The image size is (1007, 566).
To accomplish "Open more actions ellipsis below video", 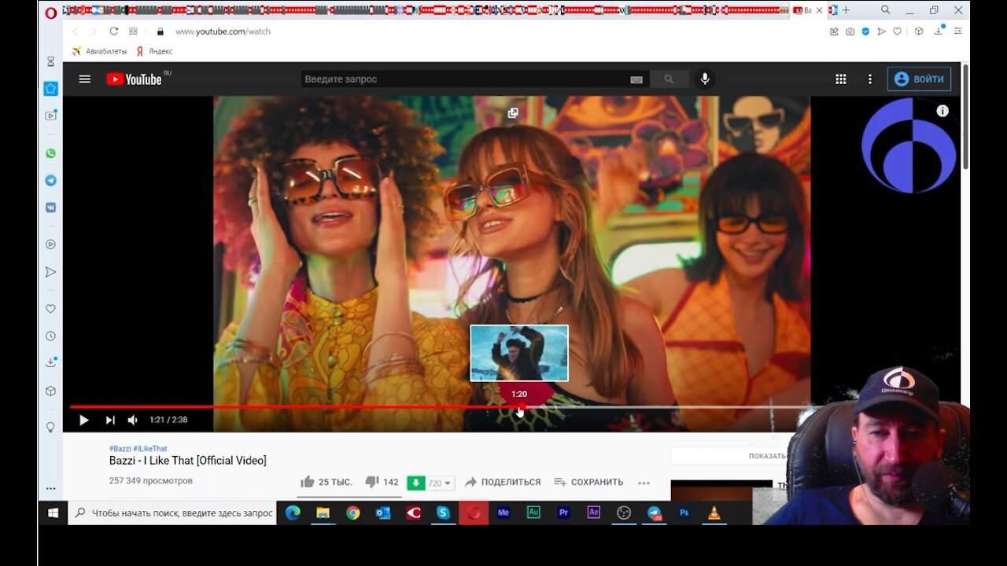I will coord(644,483).
